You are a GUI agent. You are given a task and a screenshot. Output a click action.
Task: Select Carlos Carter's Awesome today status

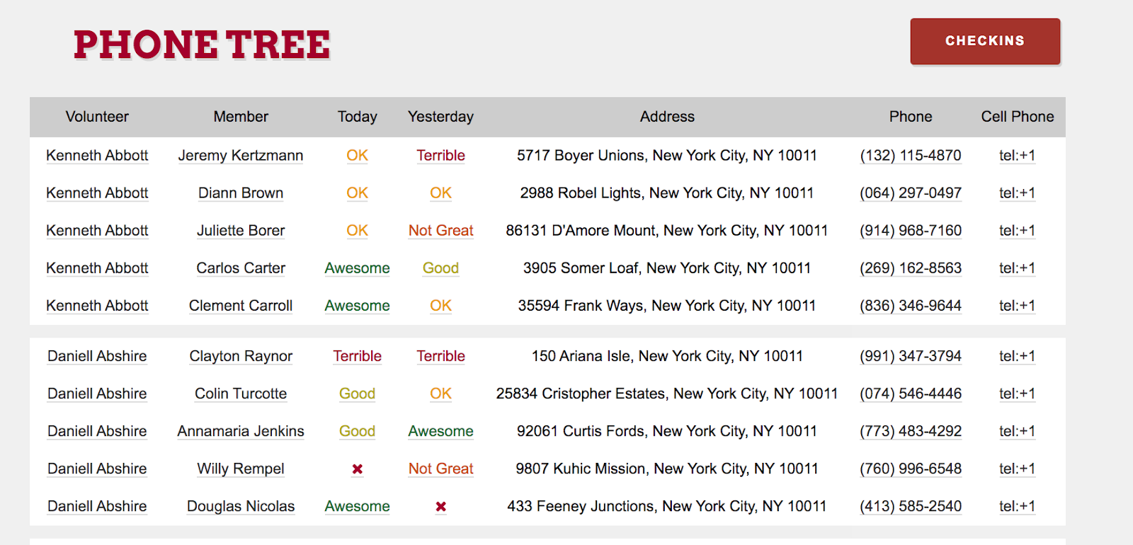[357, 268]
